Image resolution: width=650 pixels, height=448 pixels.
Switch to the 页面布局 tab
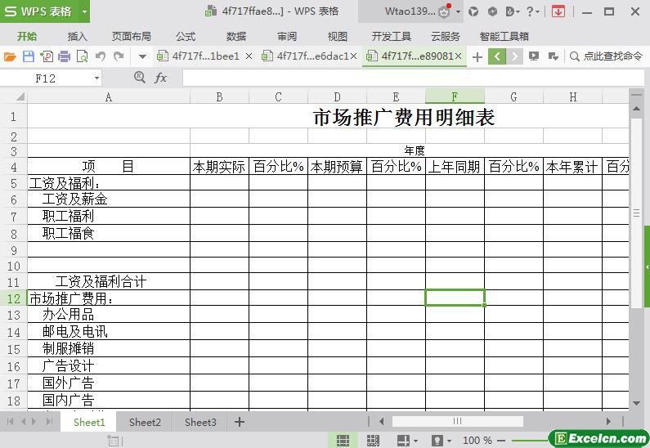click(132, 37)
